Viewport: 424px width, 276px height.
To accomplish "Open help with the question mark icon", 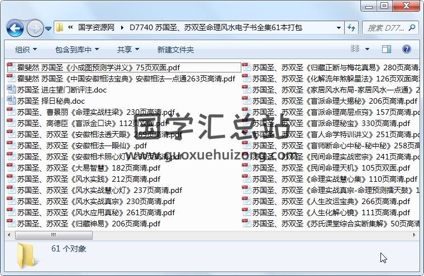I will [x=407, y=49].
